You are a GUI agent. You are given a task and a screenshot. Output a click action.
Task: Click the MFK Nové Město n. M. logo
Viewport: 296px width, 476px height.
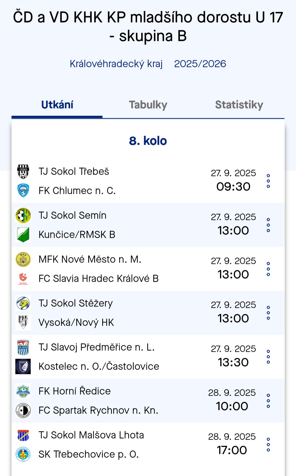coord(23,259)
